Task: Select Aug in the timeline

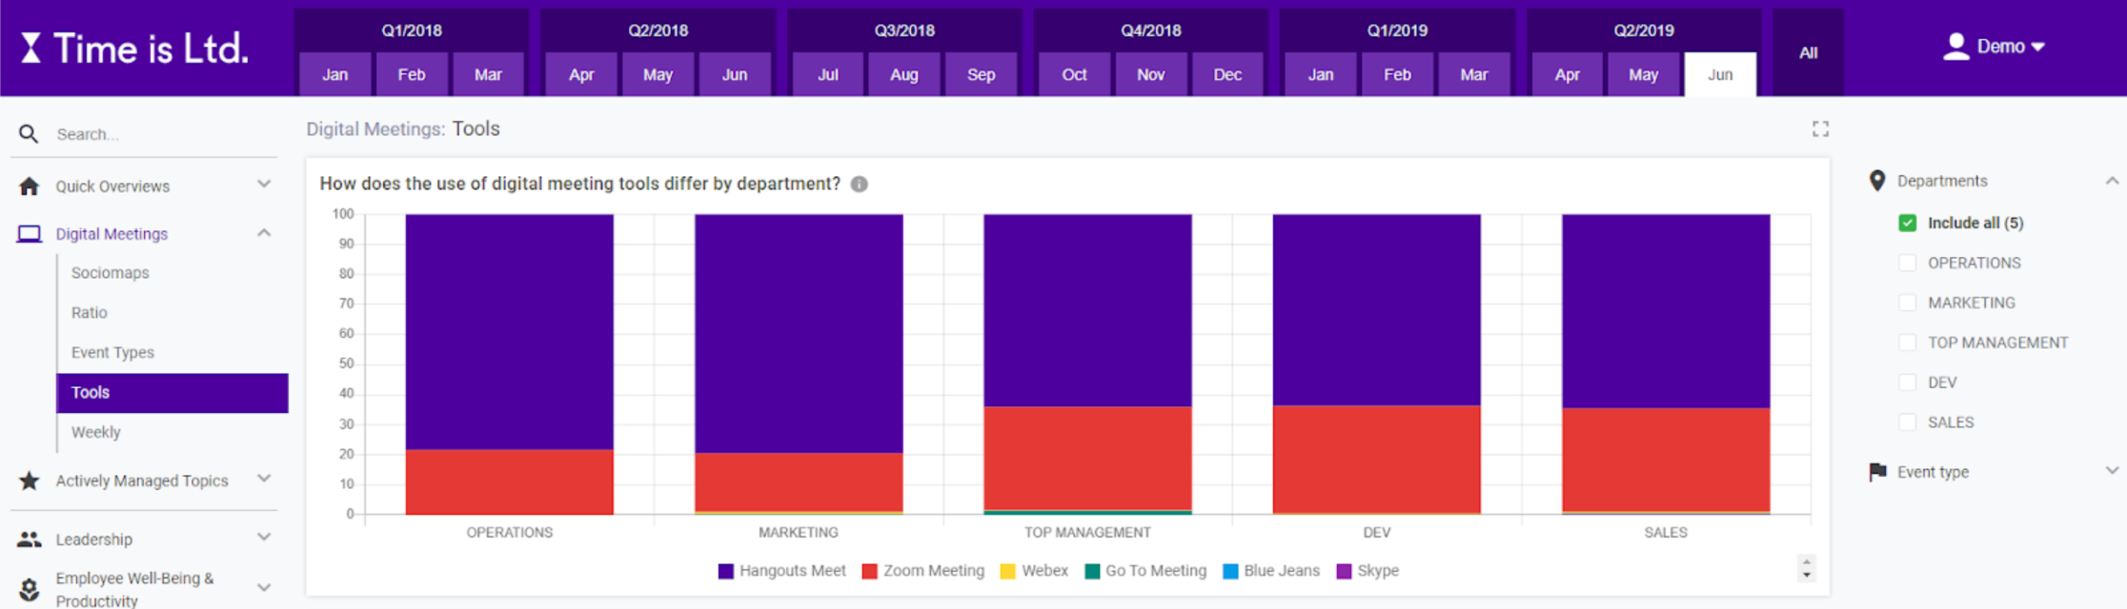Action: tap(904, 74)
